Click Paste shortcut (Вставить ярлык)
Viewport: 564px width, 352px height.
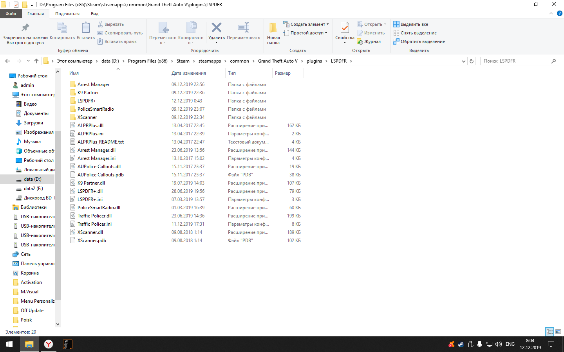pos(117,41)
